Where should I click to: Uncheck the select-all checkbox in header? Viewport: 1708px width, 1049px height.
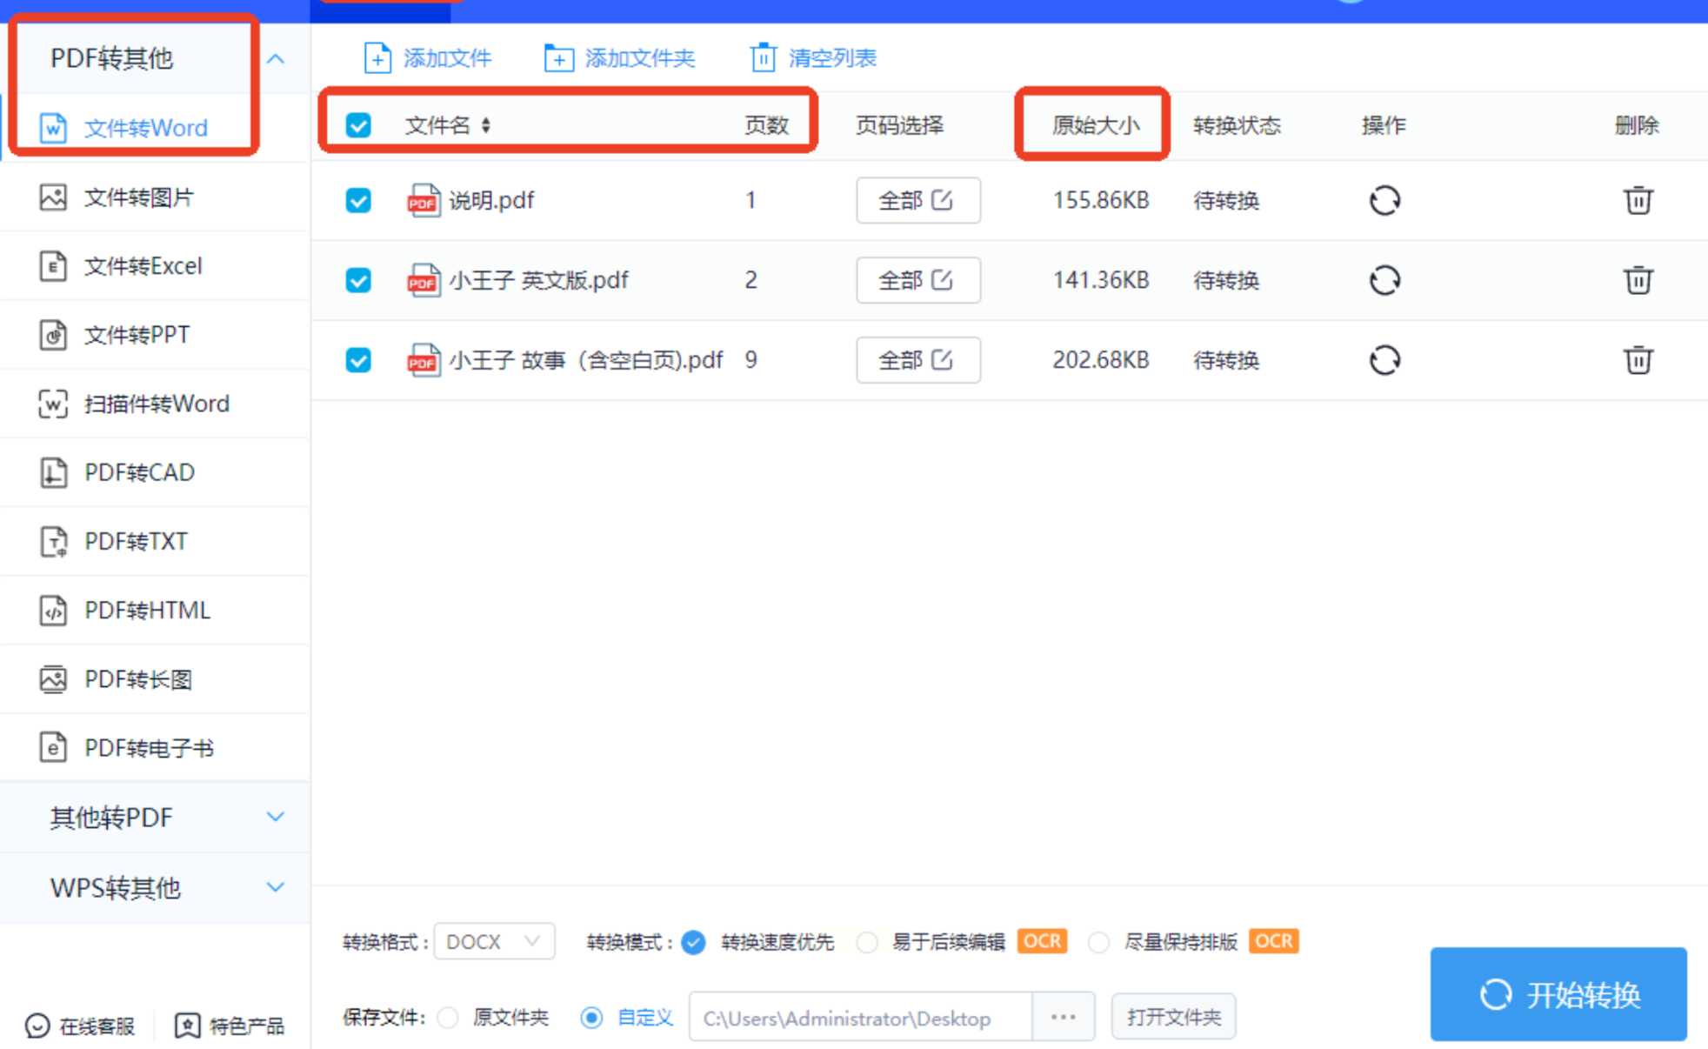358,125
